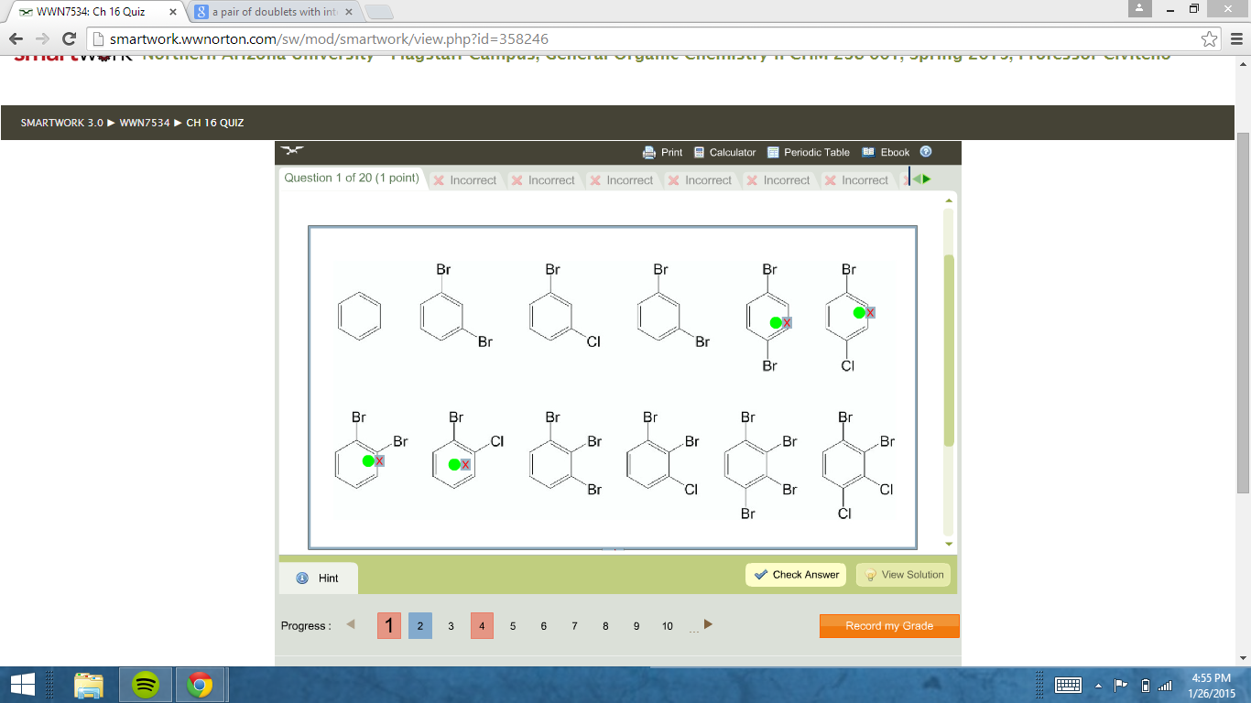1251x703 pixels.
Task: Remove selection on the bromo-chloro para structure
Action: click(x=868, y=311)
